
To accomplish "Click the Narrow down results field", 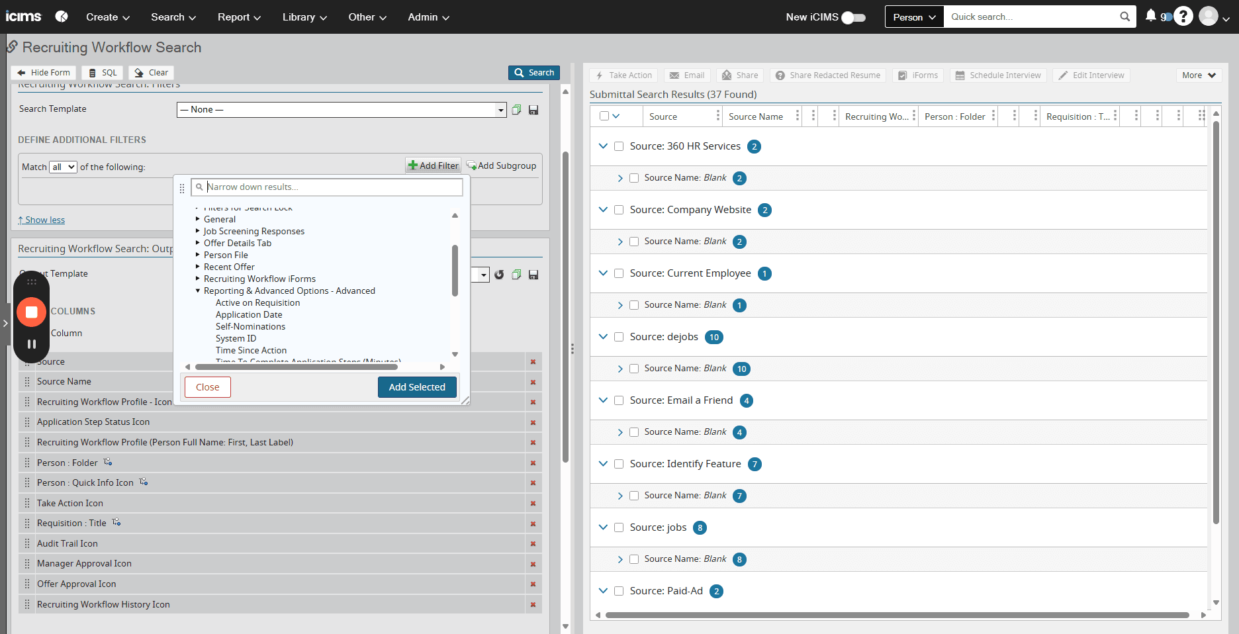I will (x=327, y=187).
